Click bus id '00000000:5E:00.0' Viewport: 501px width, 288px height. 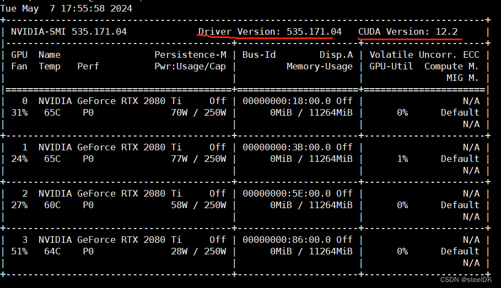pos(287,193)
